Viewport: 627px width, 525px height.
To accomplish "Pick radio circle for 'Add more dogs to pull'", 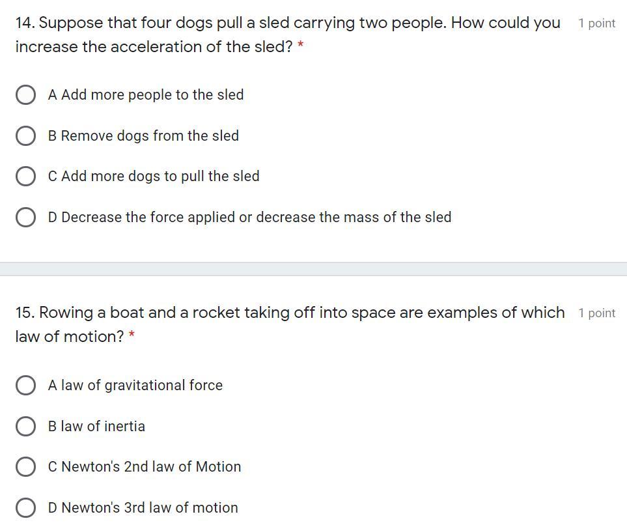I will (25, 177).
